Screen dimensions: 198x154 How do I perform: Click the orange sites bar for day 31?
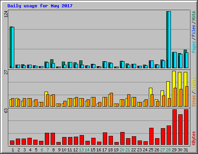pyautogui.click(x=187, y=96)
